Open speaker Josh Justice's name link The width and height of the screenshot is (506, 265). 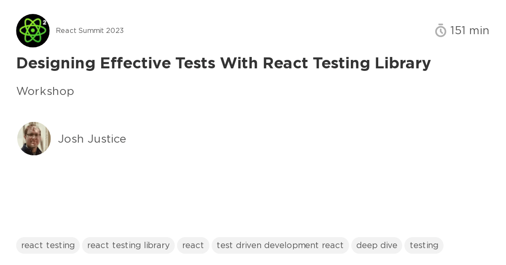[x=92, y=139]
